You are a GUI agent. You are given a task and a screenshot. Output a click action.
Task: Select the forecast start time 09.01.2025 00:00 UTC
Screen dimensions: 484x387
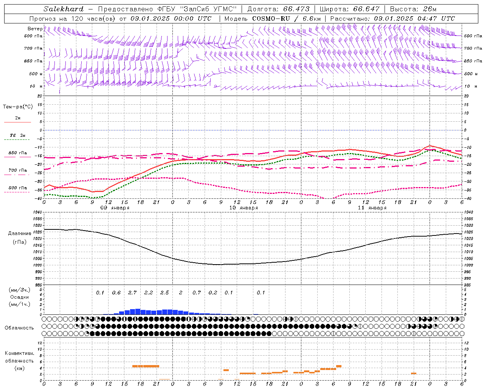(x=171, y=19)
